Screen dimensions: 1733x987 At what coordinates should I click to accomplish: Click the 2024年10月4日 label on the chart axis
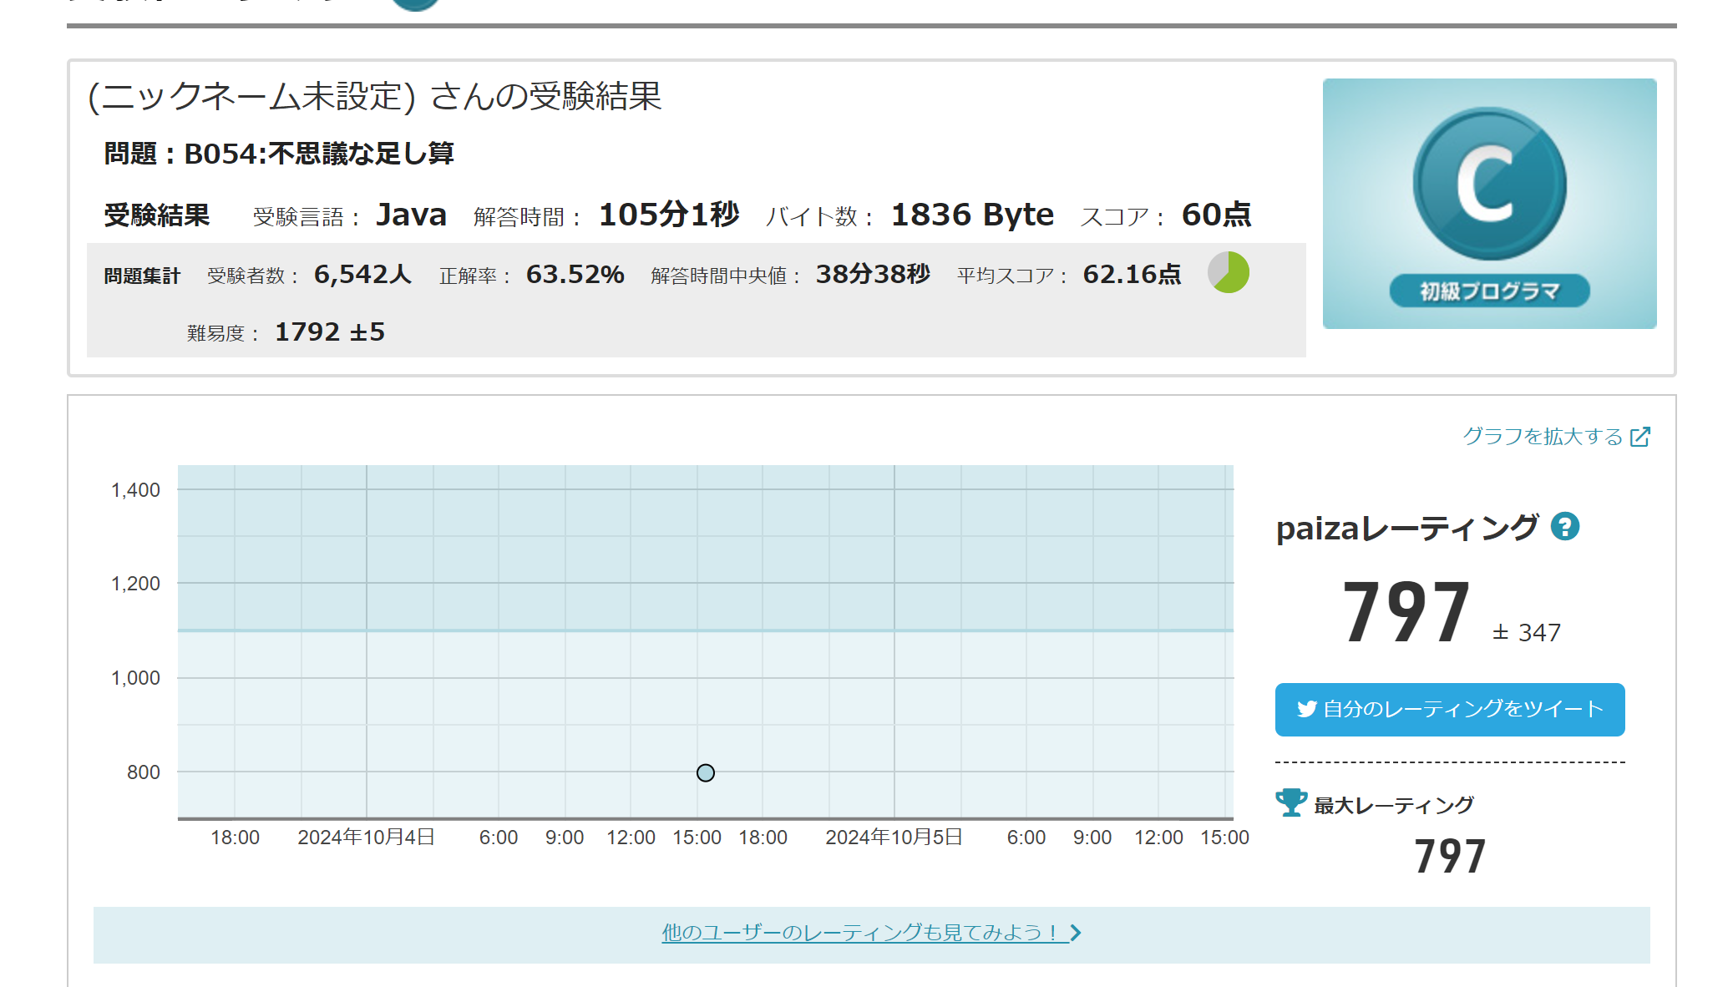click(x=366, y=838)
